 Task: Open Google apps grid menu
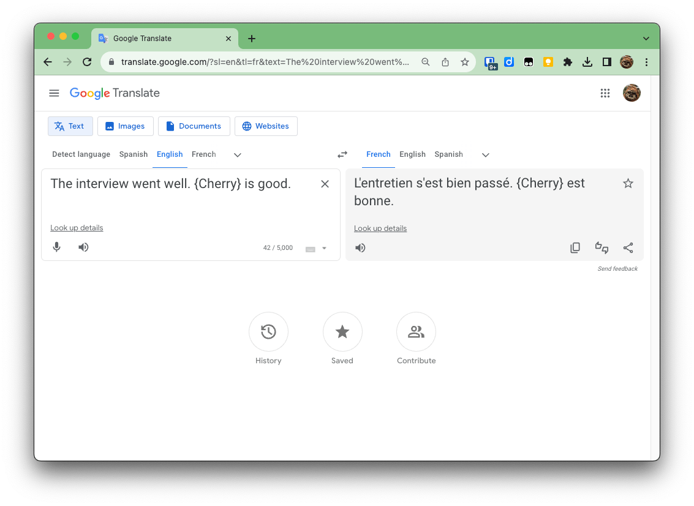pyautogui.click(x=605, y=93)
